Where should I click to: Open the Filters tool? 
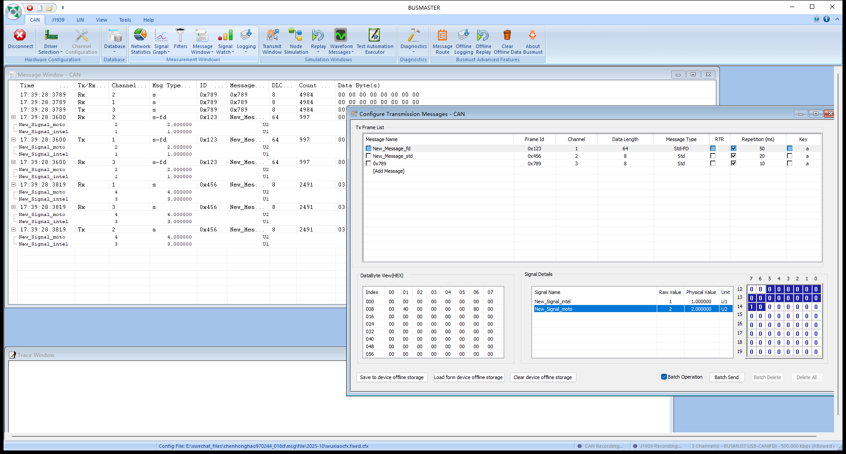180,39
